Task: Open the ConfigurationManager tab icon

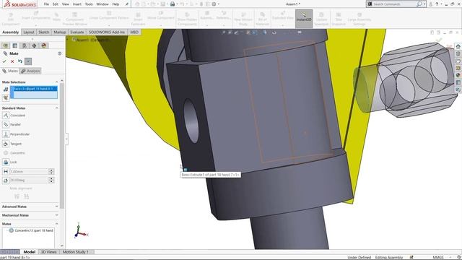Action: (25, 45)
